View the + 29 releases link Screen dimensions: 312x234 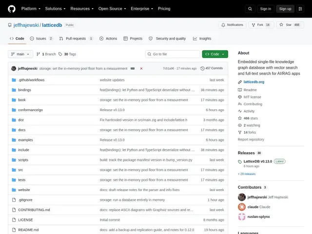247,174
